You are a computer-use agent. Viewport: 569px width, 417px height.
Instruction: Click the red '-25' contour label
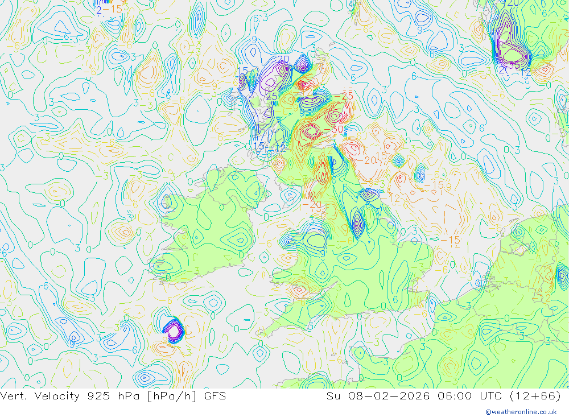coord(343,96)
